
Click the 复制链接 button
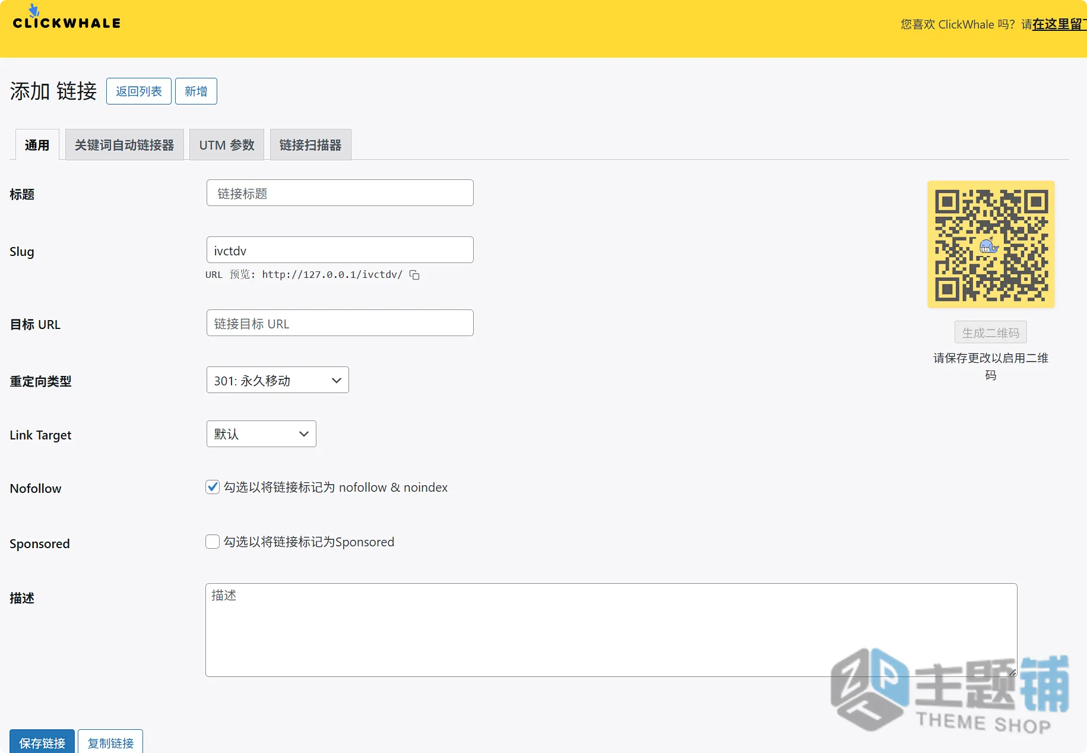[x=110, y=742]
